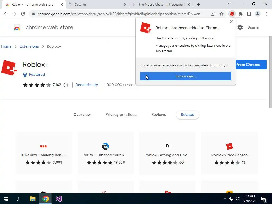Click the Roblox+ extension toolbar icon

tap(232, 14)
